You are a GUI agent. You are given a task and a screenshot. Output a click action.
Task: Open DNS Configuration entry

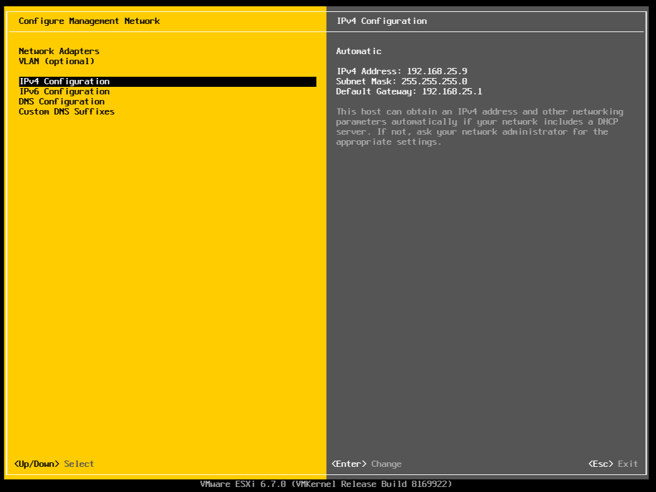coord(62,101)
